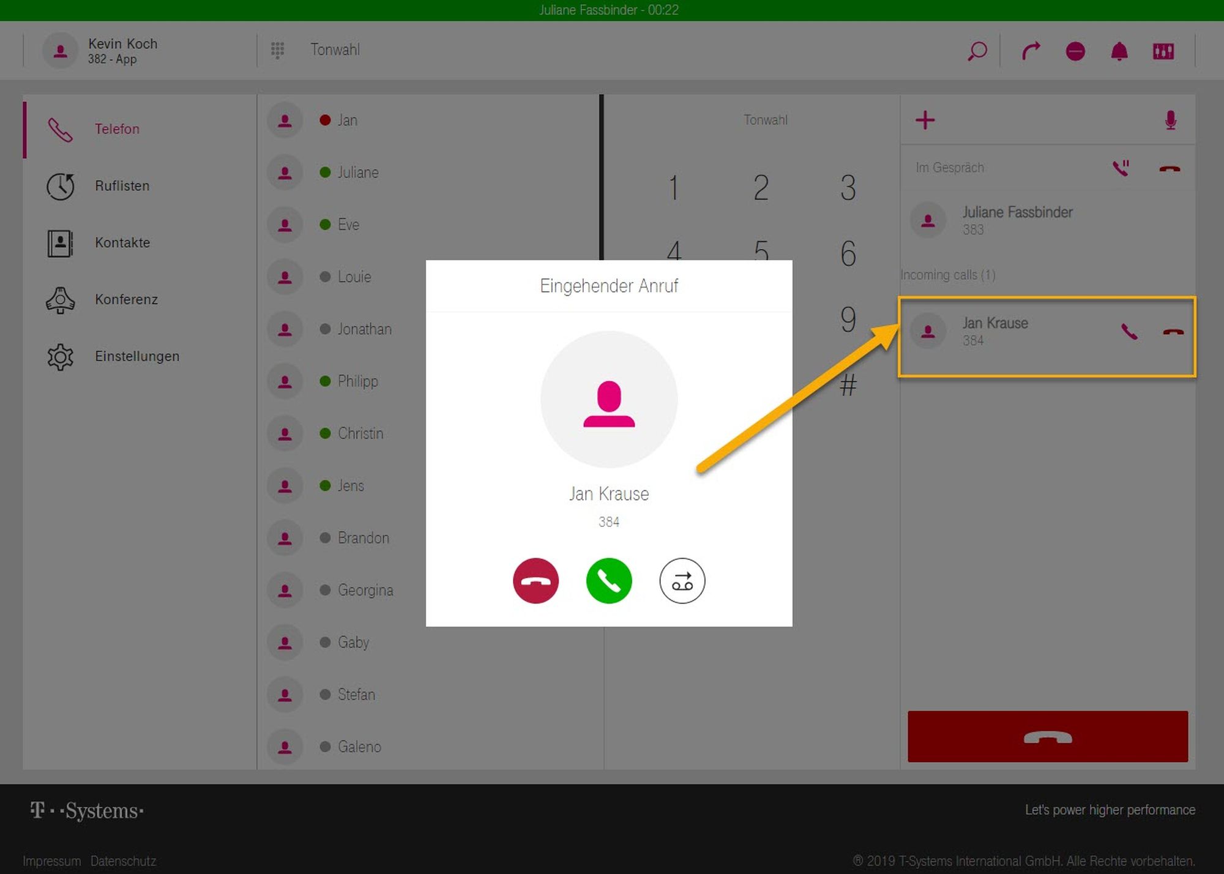Put the Juliane Fassbinder call on hold
Viewport: 1224px width, 874px height.
click(x=1121, y=168)
